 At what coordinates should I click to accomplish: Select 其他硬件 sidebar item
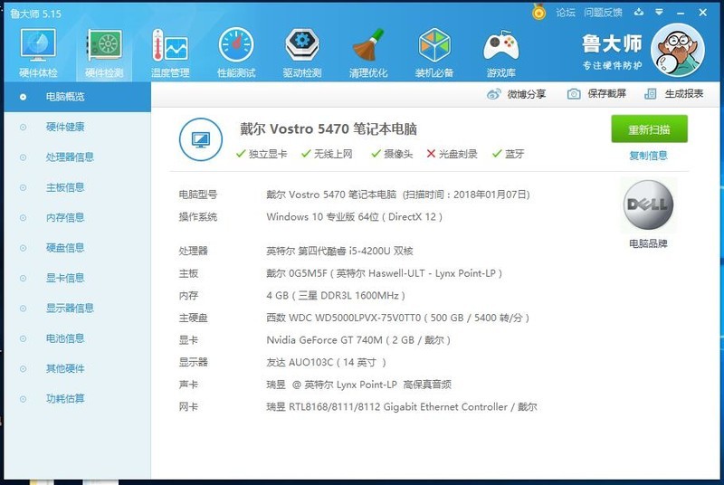pyautogui.click(x=77, y=368)
